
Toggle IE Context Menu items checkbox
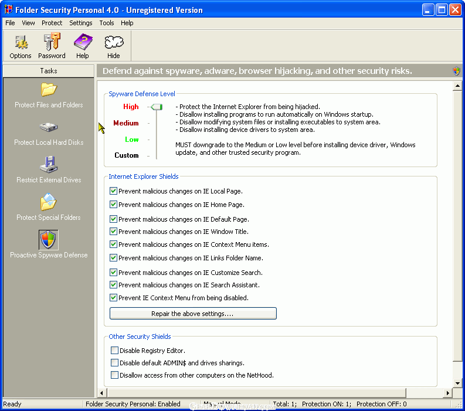[x=113, y=244]
